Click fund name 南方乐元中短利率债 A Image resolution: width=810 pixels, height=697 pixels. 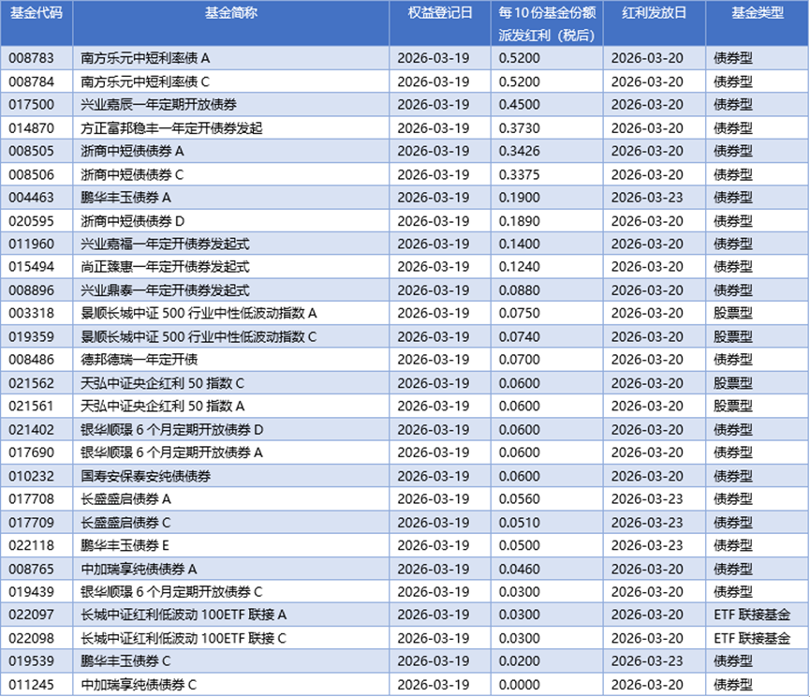[x=145, y=58]
